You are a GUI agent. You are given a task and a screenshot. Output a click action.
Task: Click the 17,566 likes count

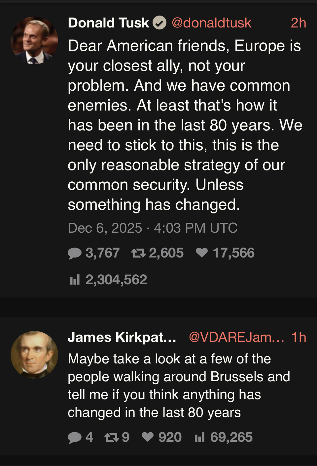tap(233, 253)
